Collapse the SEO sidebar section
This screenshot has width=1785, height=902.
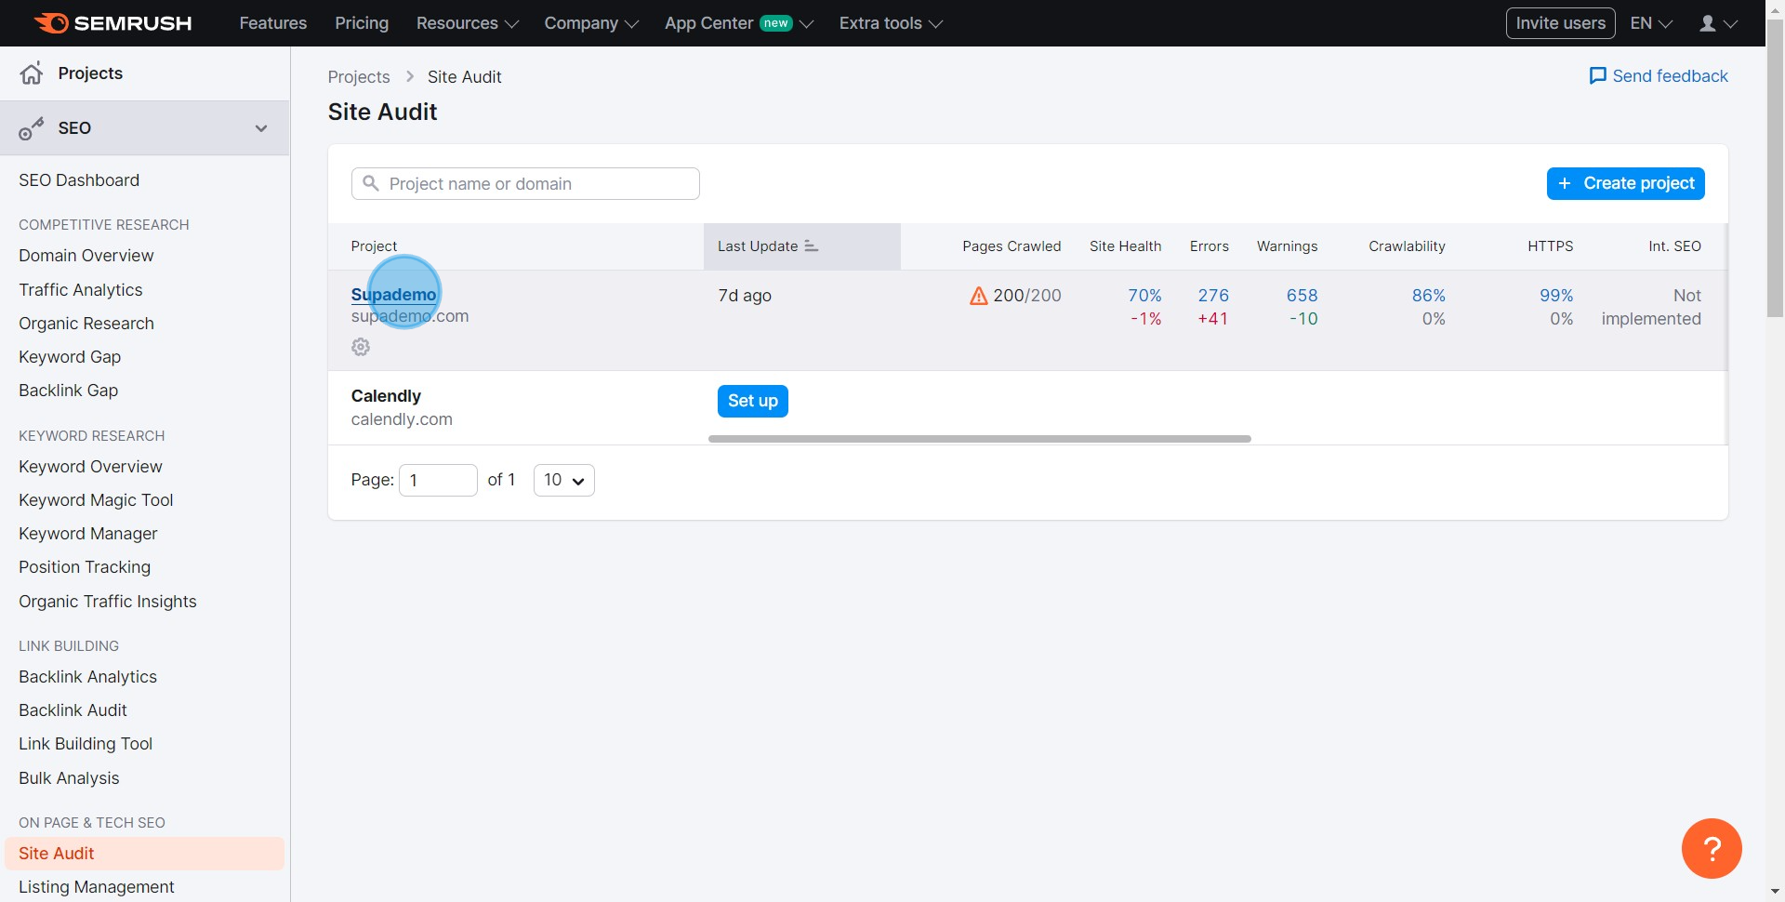(261, 128)
